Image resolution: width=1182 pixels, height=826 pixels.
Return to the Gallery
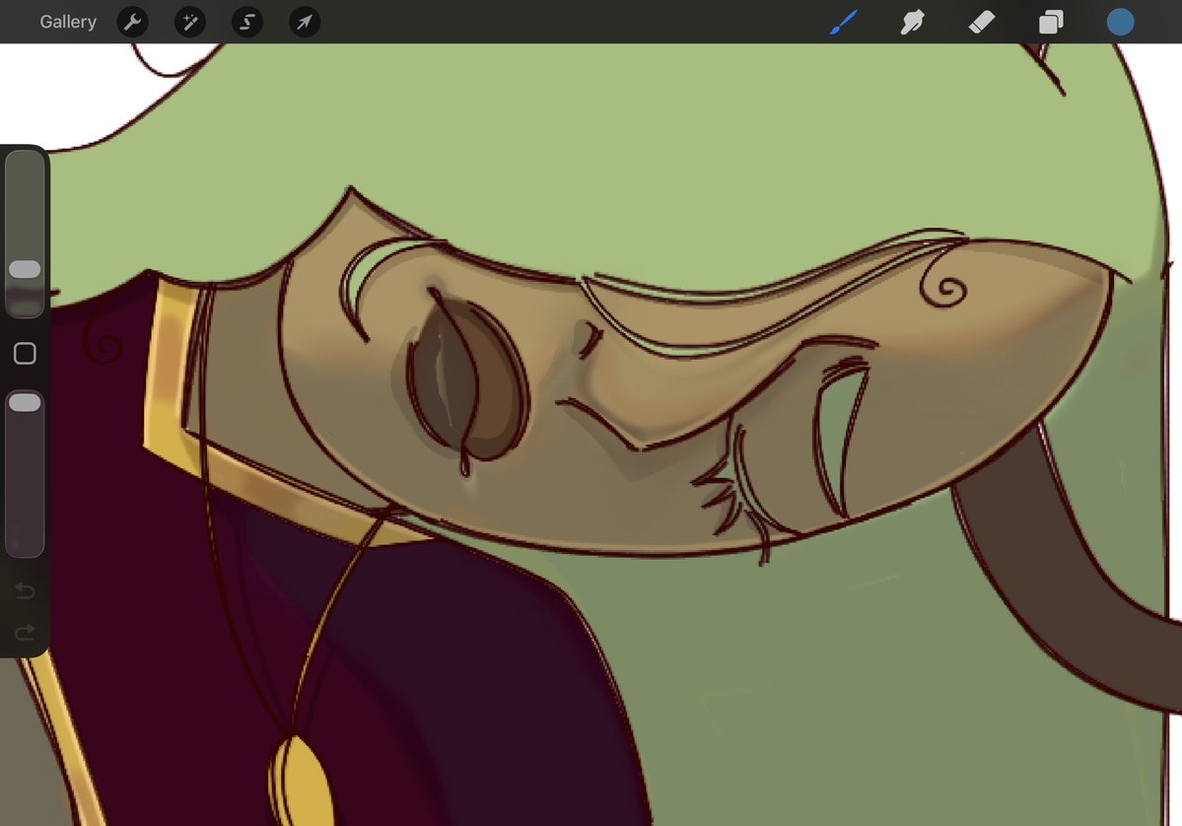[68, 22]
